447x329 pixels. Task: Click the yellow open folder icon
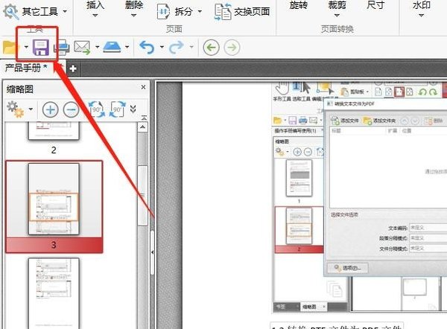9,47
